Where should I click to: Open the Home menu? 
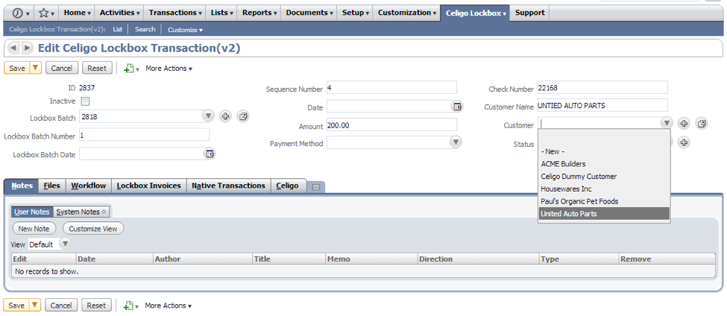(x=77, y=13)
